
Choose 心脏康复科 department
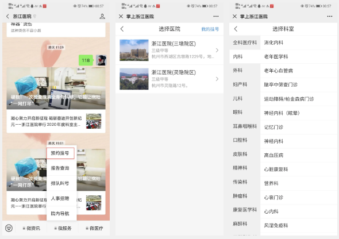[299, 169]
